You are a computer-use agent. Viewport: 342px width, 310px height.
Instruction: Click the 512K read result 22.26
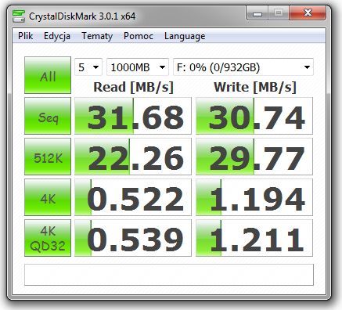(x=133, y=157)
